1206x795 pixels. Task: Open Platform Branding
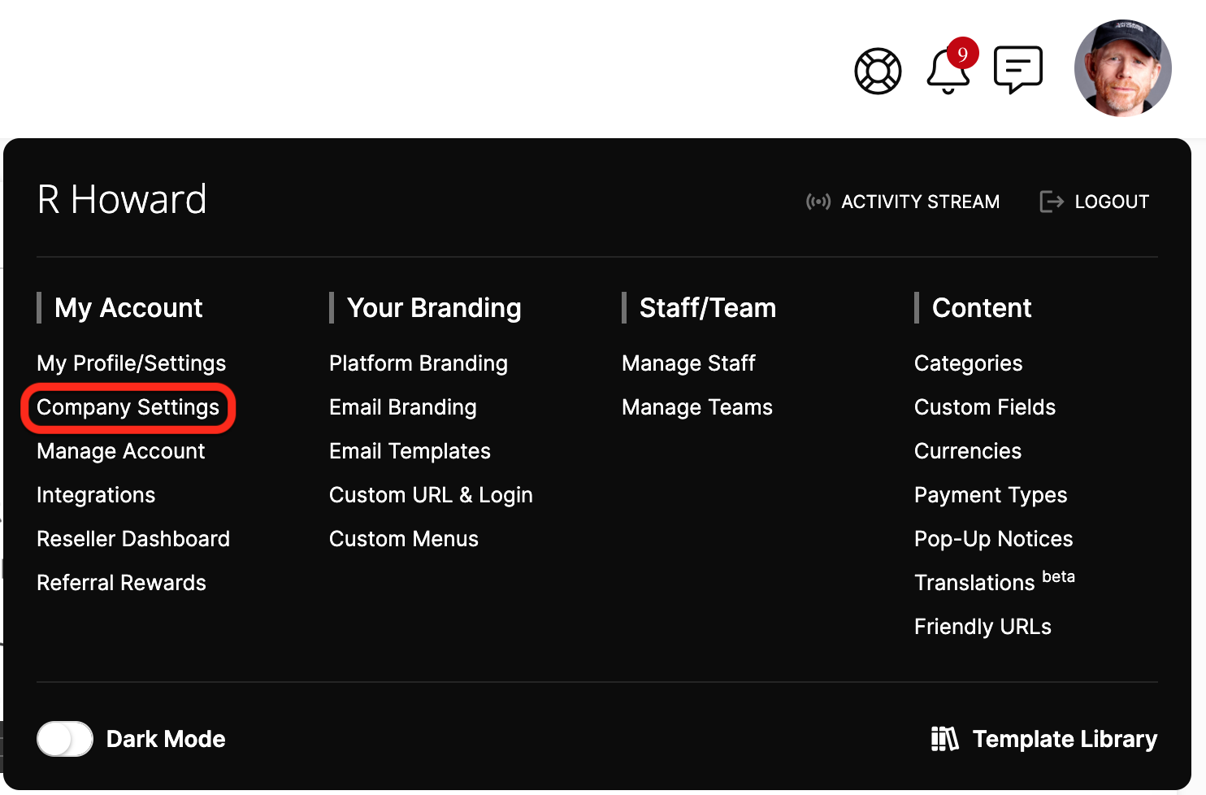coord(419,363)
